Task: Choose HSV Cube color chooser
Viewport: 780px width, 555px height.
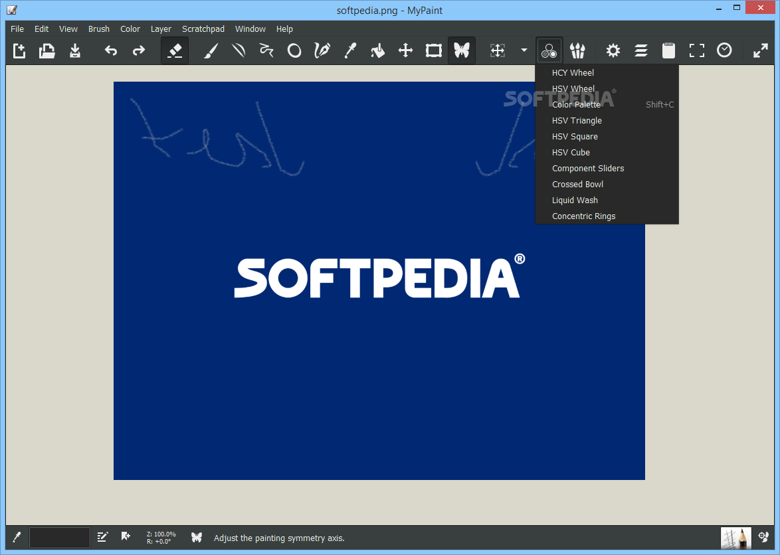Action: 607,152
